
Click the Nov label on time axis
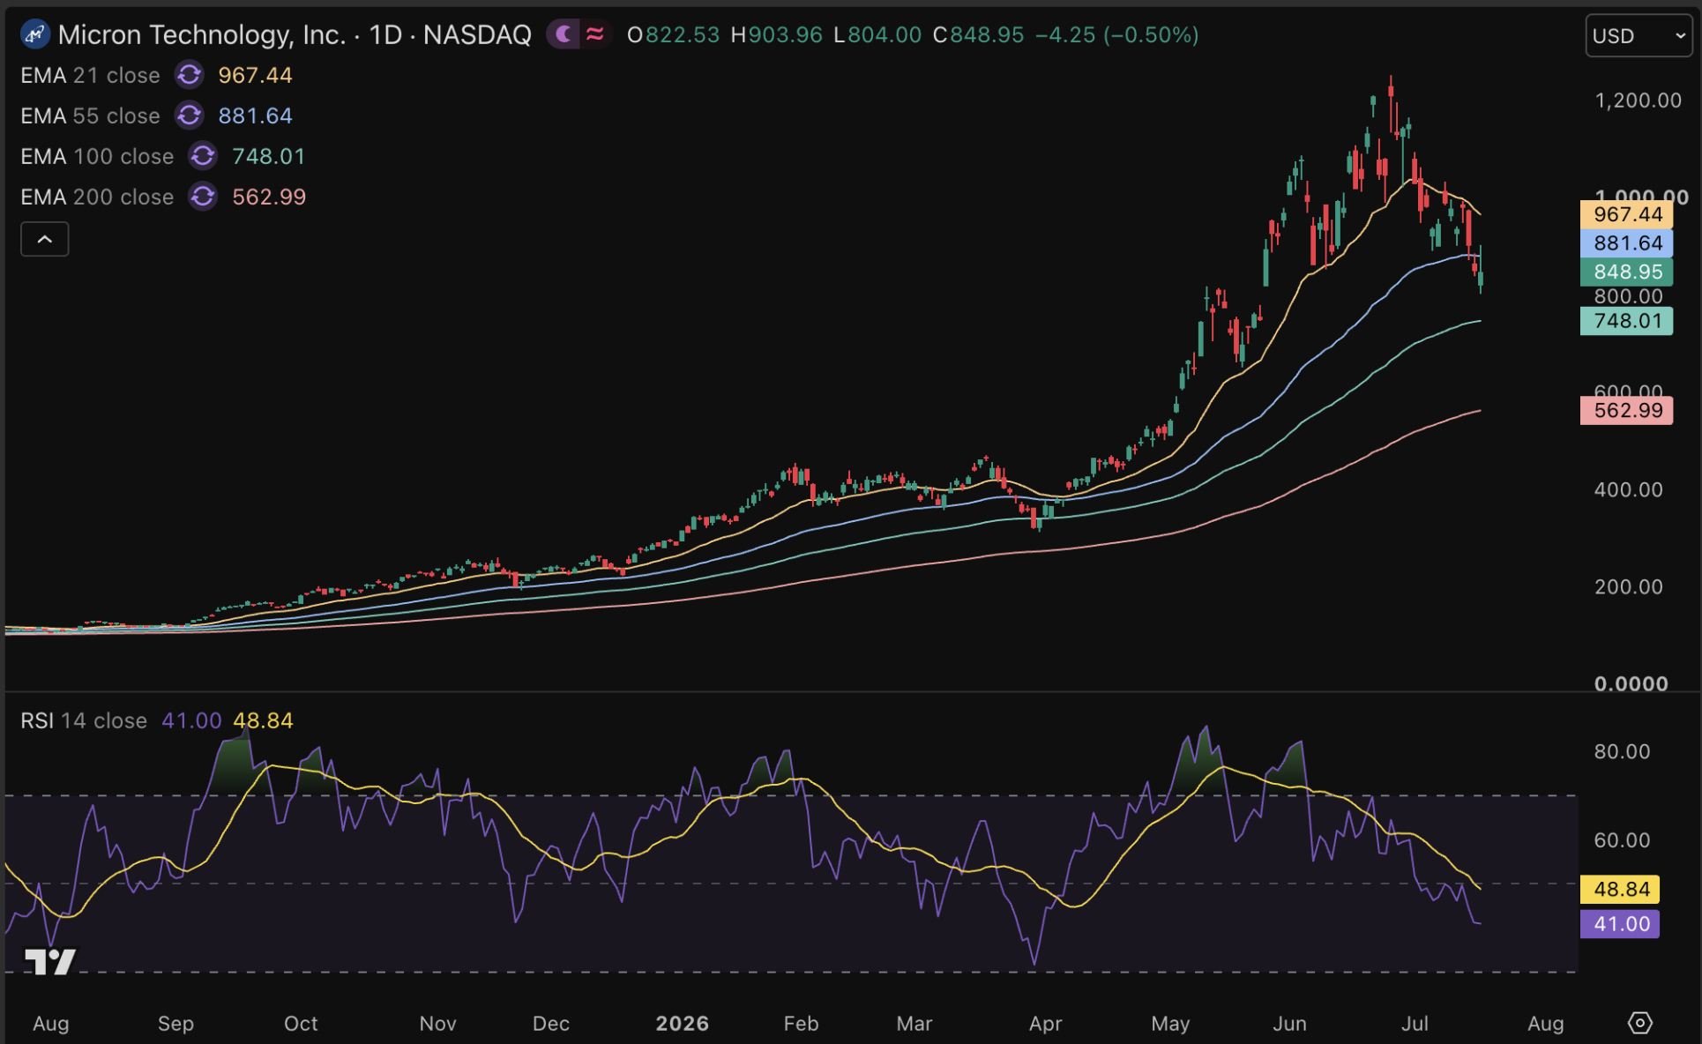point(438,1024)
